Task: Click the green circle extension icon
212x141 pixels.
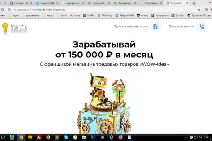Action: tap(206, 10)
